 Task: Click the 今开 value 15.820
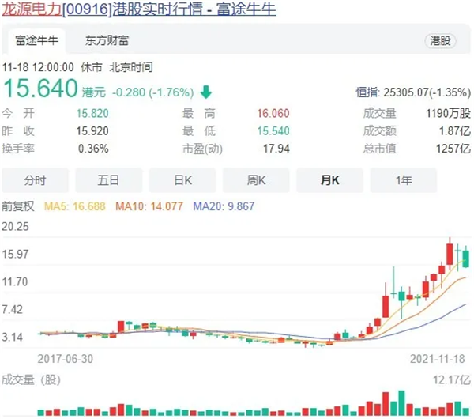coord(92,114)
